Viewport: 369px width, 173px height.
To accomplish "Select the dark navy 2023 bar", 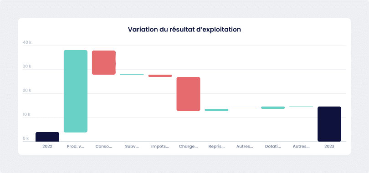I will (x=329, y=124).
